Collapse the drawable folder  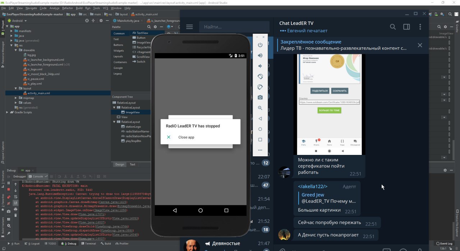tap(15, 50)
